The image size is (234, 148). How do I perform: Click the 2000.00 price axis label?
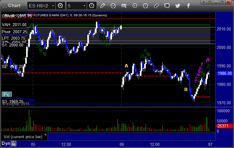224,47
